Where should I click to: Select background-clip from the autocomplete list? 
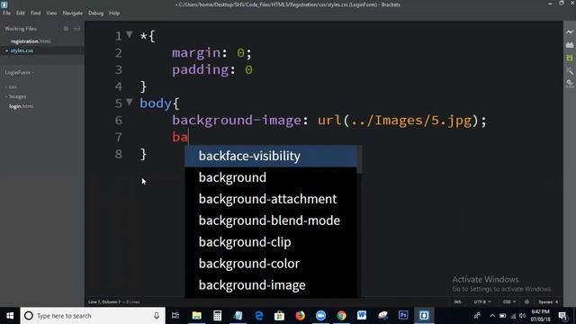pyautogui.click(x=271, y=242)
